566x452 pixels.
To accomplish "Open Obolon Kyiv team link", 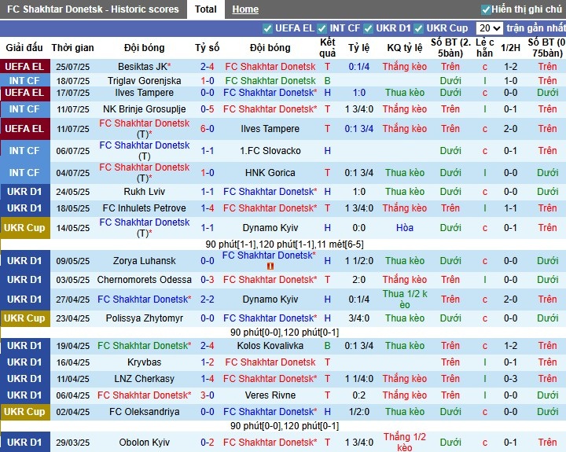I will 144,443.
